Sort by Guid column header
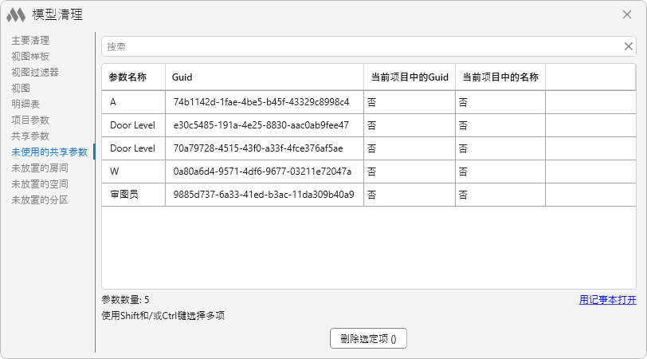The width and height of the screenshot is (647, 359). (x=182, y=77)
